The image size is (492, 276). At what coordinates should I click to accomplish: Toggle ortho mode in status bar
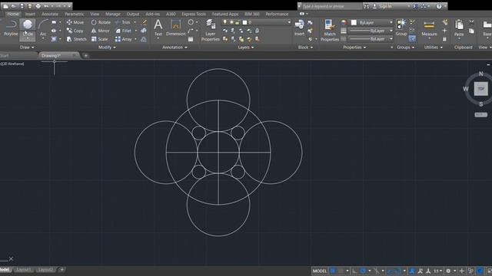click(354, 271)
